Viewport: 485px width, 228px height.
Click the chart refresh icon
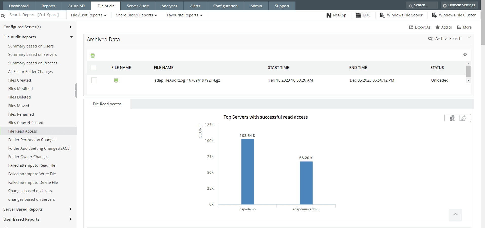click(463, 118)
